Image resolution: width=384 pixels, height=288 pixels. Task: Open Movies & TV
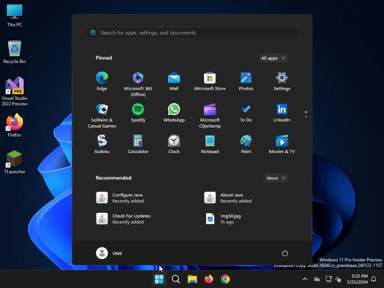[282, 144]
